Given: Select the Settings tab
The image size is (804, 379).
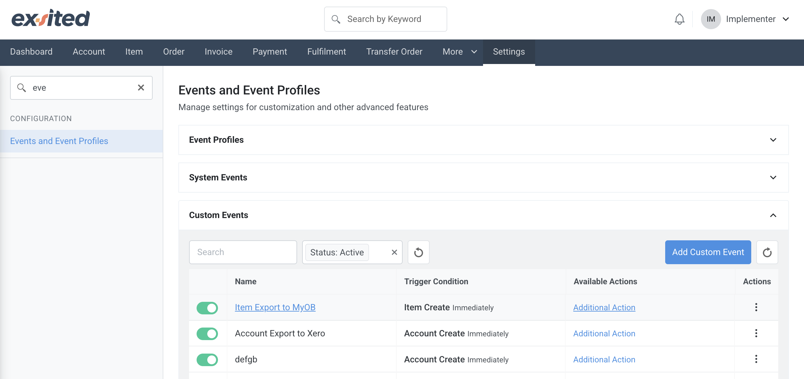Looking at the screenshot, I should [x=509, y=52].
